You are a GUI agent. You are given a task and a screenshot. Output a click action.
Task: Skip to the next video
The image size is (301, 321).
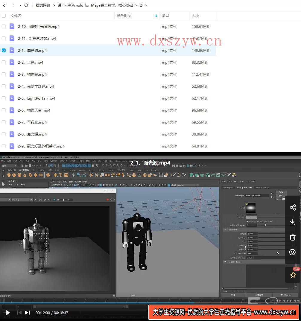(28, 313)
